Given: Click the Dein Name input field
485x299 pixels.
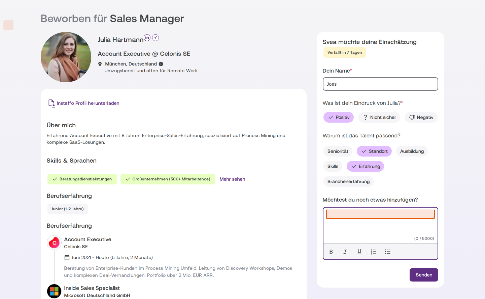Looking at the screenshot, I should (x=380, y=84).
